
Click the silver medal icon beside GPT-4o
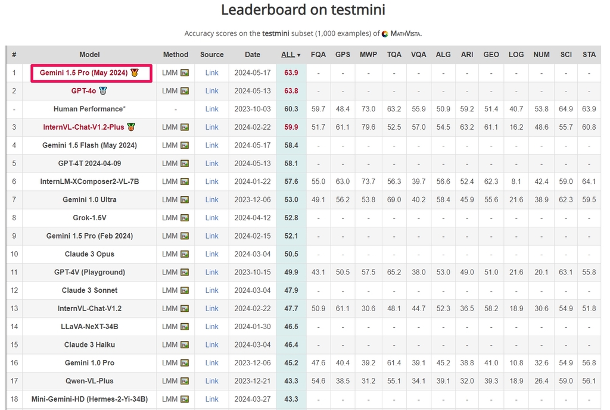pyautogui.click(x=102, y=90)
